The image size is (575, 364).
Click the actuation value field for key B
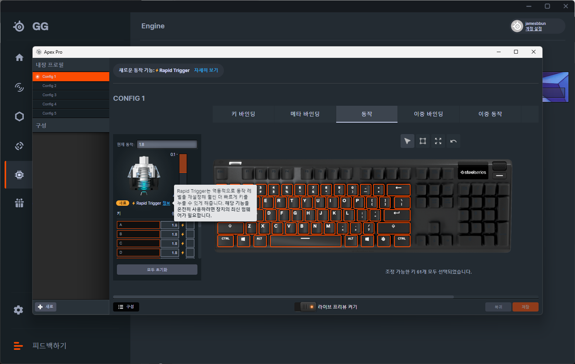[x=170, y=234]
